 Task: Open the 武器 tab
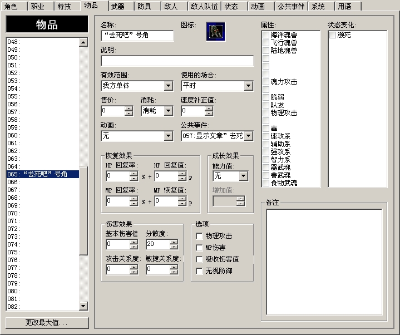pyautogui.click(x=117, y=6)
